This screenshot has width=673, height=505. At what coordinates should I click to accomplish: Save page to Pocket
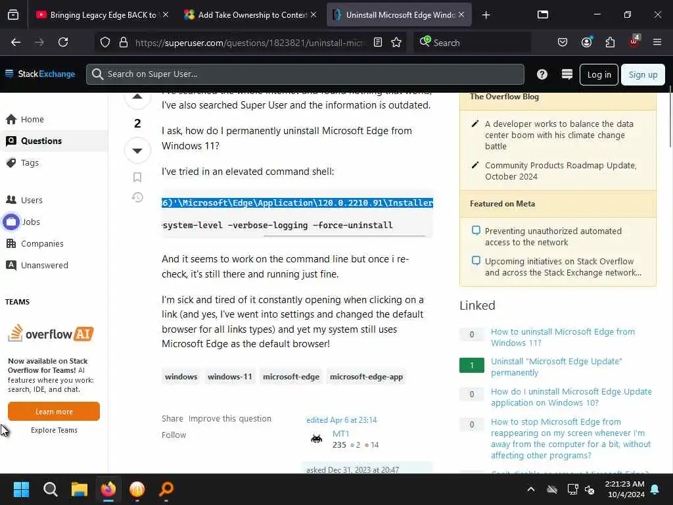(x=563, y=42)
